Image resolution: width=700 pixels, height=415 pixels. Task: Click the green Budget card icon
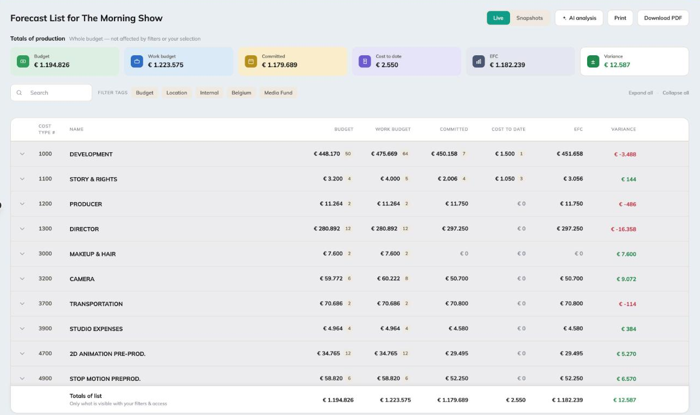point(23,61)
